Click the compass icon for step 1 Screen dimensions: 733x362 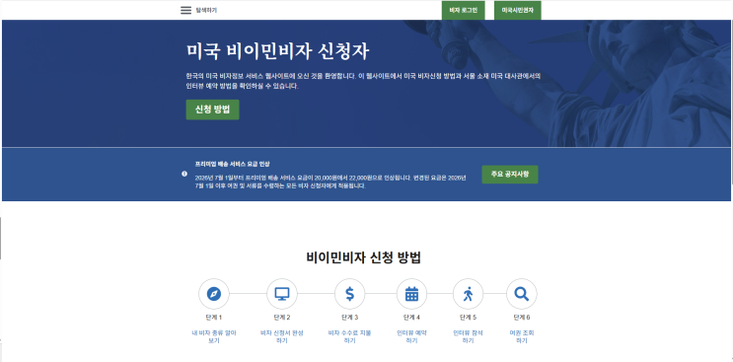pos(214,294)
